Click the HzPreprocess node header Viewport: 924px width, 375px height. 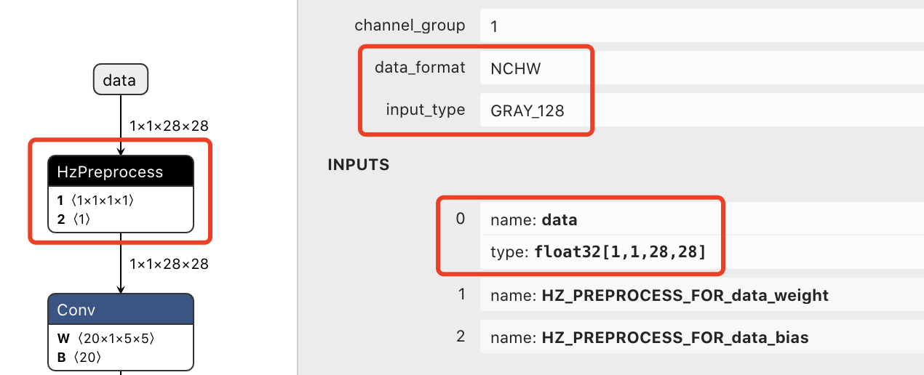pos(120,172)
